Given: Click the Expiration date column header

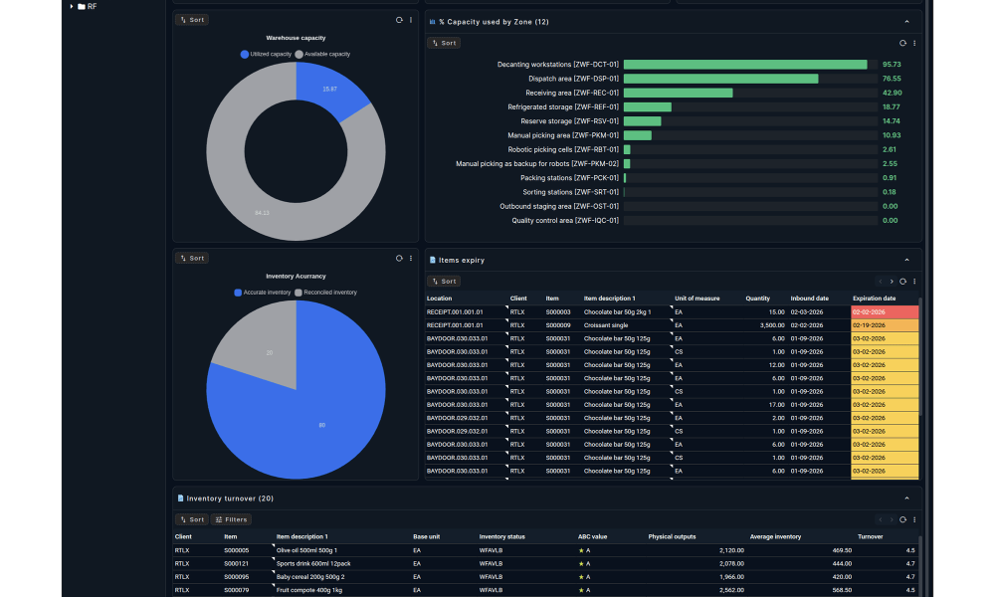Looking at the screenshot, I should tap(874, 298).
